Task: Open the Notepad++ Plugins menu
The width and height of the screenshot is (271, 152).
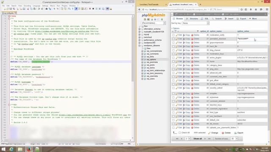Action: pyautogui.click(x=64, y=5)
